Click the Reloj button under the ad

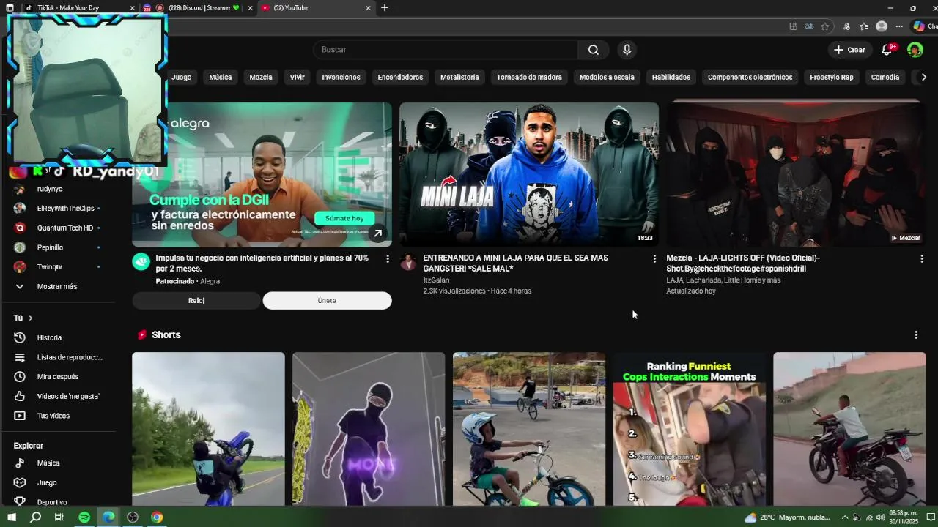pos(196,301)
